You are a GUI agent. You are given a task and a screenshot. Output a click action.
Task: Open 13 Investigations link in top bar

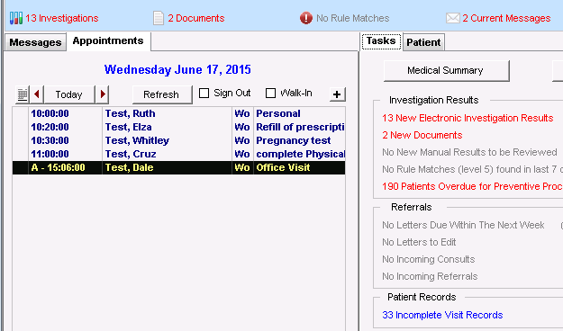point(62,18)
